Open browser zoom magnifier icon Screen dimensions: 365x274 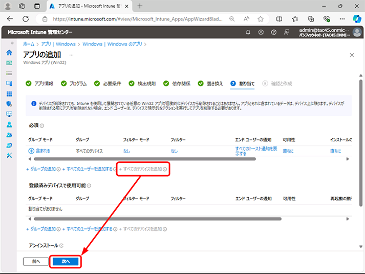click(x=232, y=19)
